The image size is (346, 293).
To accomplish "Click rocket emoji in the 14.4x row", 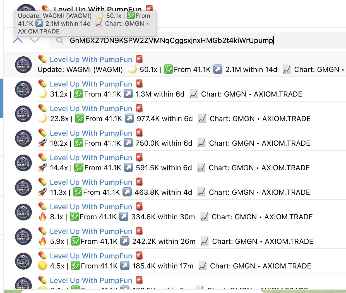I will 42,168.
